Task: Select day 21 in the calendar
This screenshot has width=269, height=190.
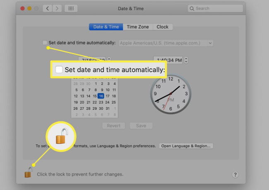Action: (x=88, y=102)
